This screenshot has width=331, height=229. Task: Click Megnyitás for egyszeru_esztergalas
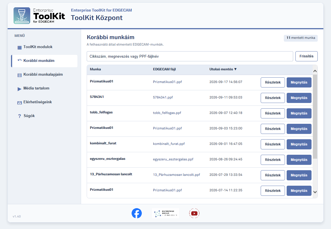[x=299, y=160]
